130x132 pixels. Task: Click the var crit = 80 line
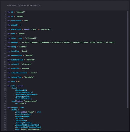14,82
